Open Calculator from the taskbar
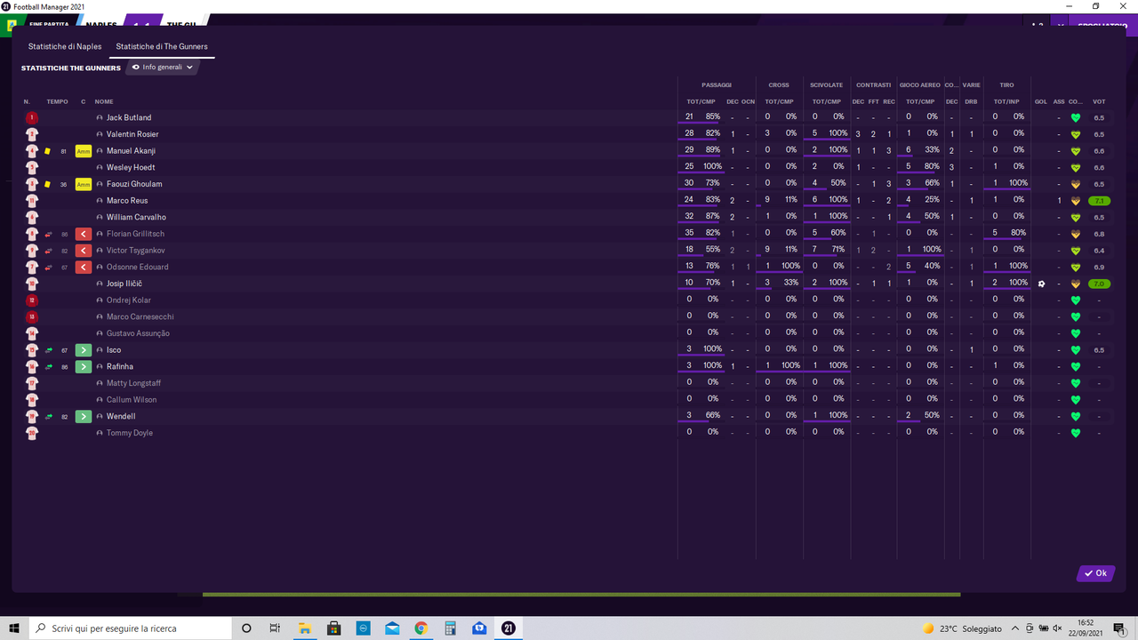 coord(450,628)
